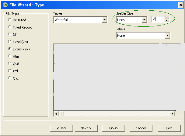Viewport: 185px width, 136px height.
Task: Click the header size number field
Action: point(158,19)
